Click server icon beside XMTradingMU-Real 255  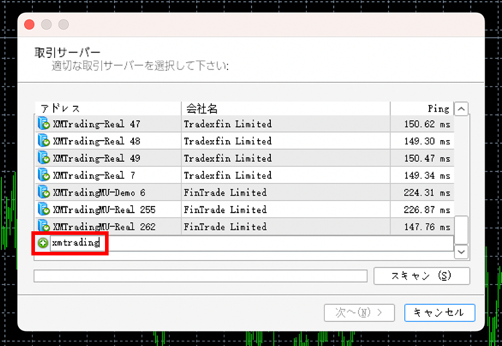tap(43, 210)
